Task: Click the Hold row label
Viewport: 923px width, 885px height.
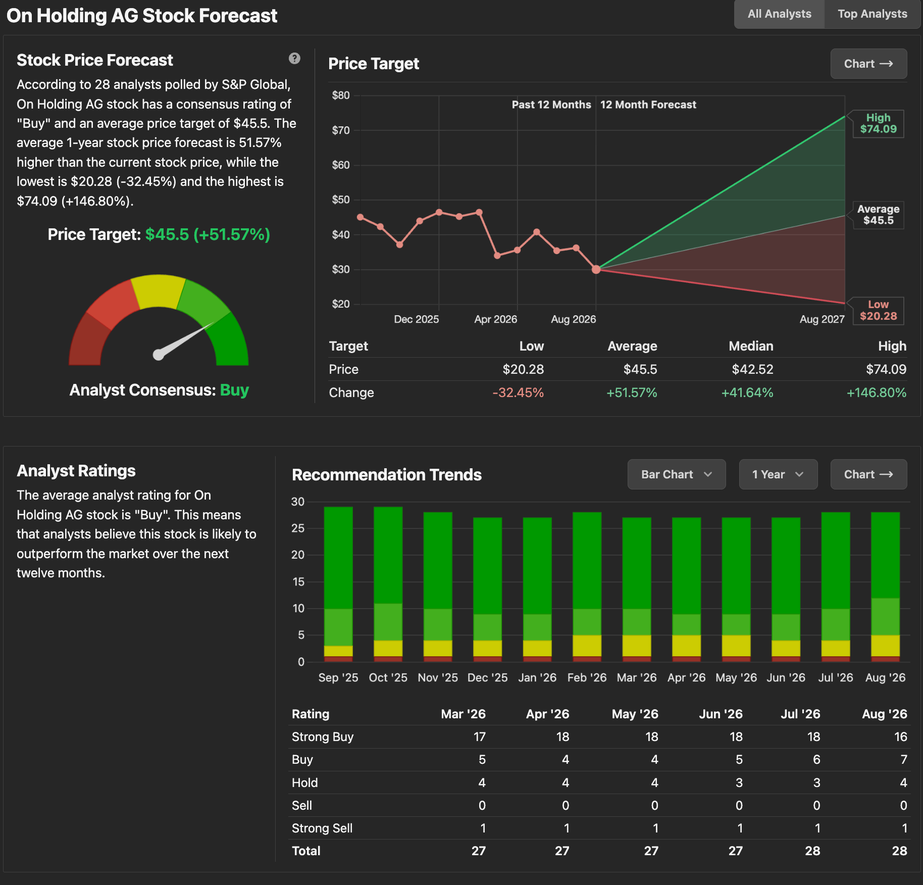Action: coord(305,783)
